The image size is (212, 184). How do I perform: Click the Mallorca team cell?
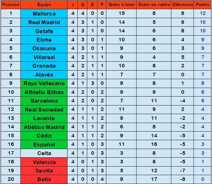pos(44,13)
